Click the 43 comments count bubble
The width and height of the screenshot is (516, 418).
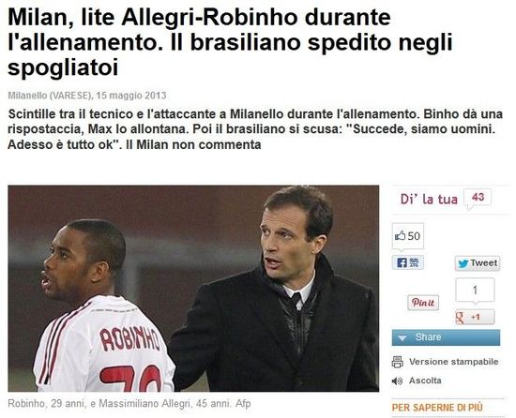(x=478, y=197)
